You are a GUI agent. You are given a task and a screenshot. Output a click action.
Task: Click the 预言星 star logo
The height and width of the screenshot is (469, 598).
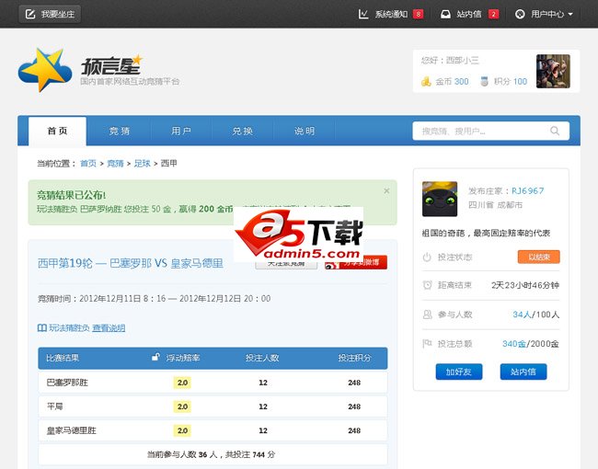click(45, 70)
